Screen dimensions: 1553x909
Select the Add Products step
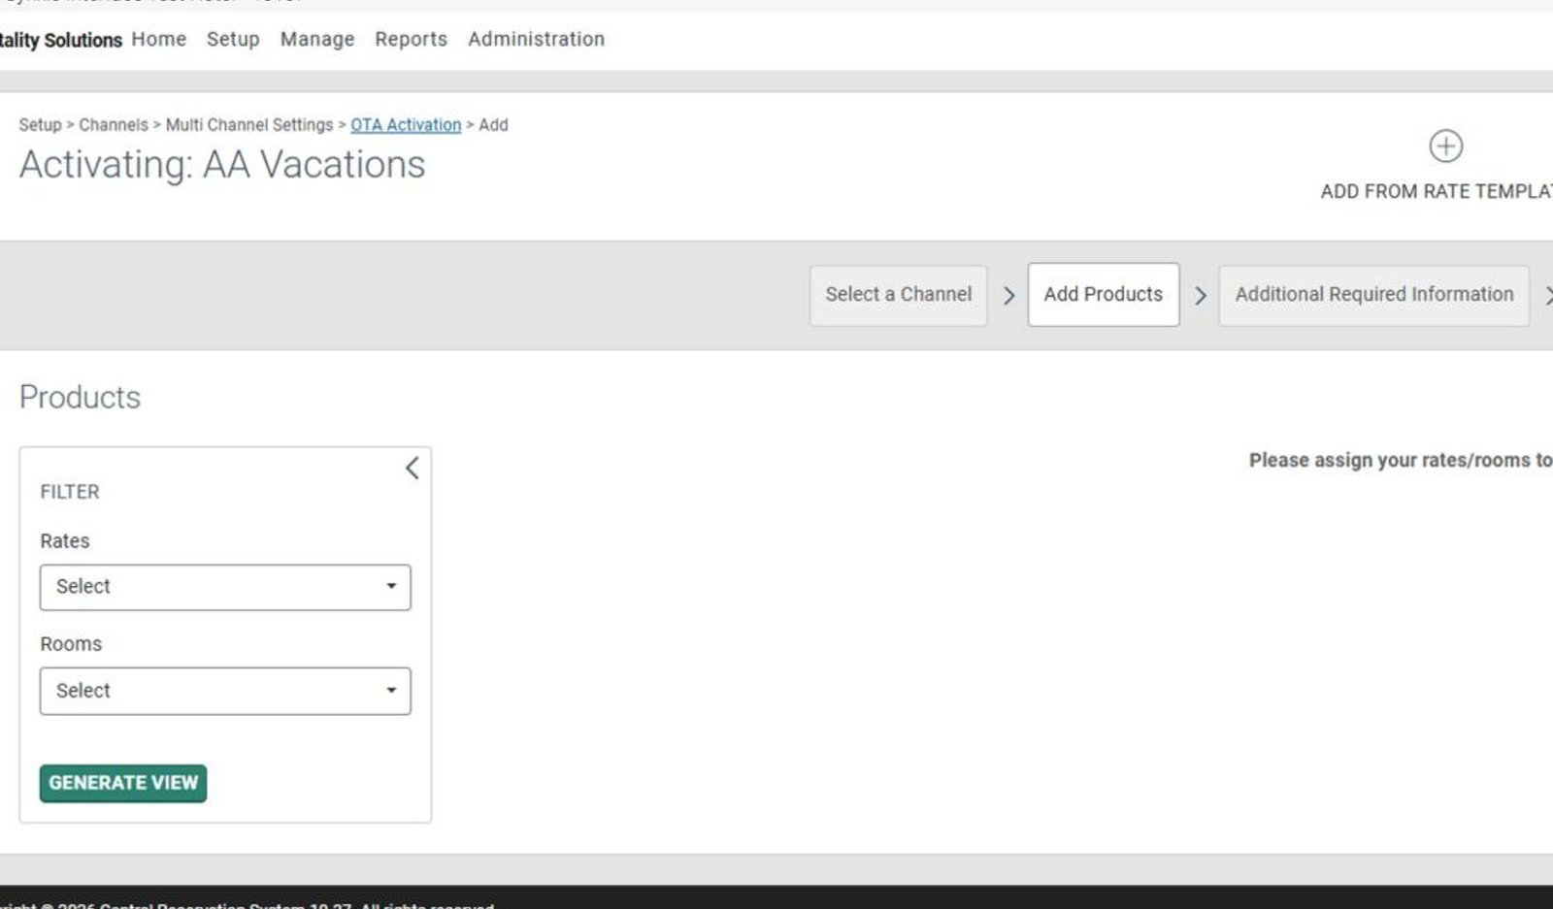[x=1104, y=295]
